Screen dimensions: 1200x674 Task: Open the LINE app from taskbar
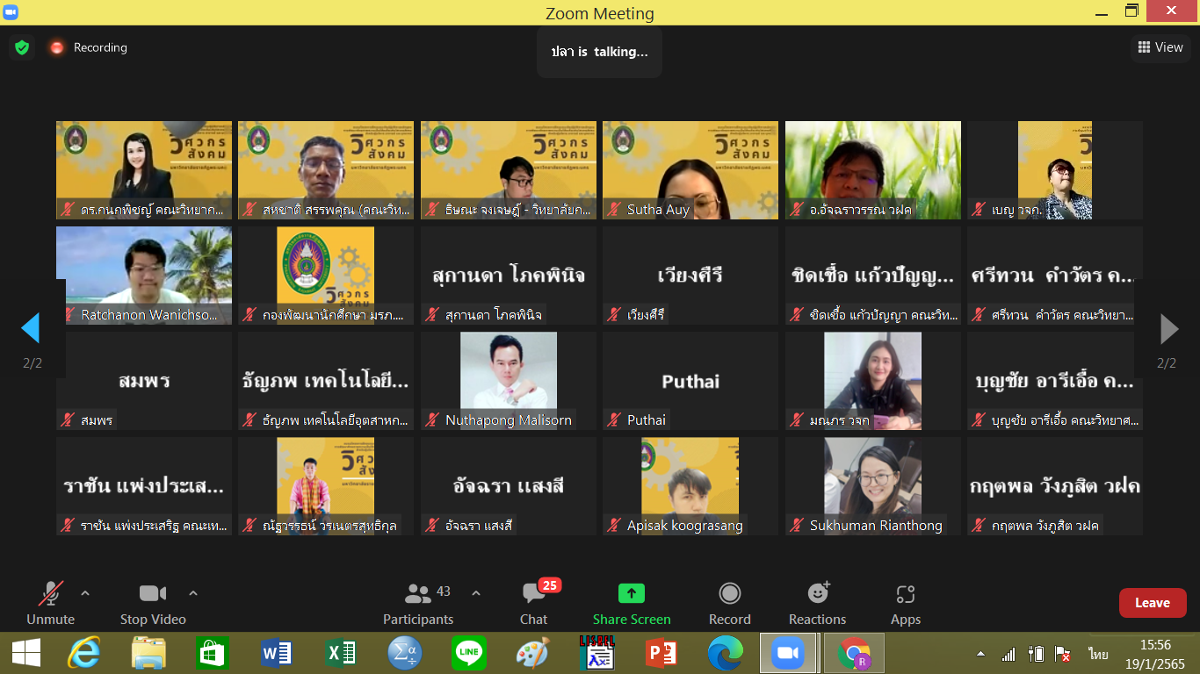point(469,653)
